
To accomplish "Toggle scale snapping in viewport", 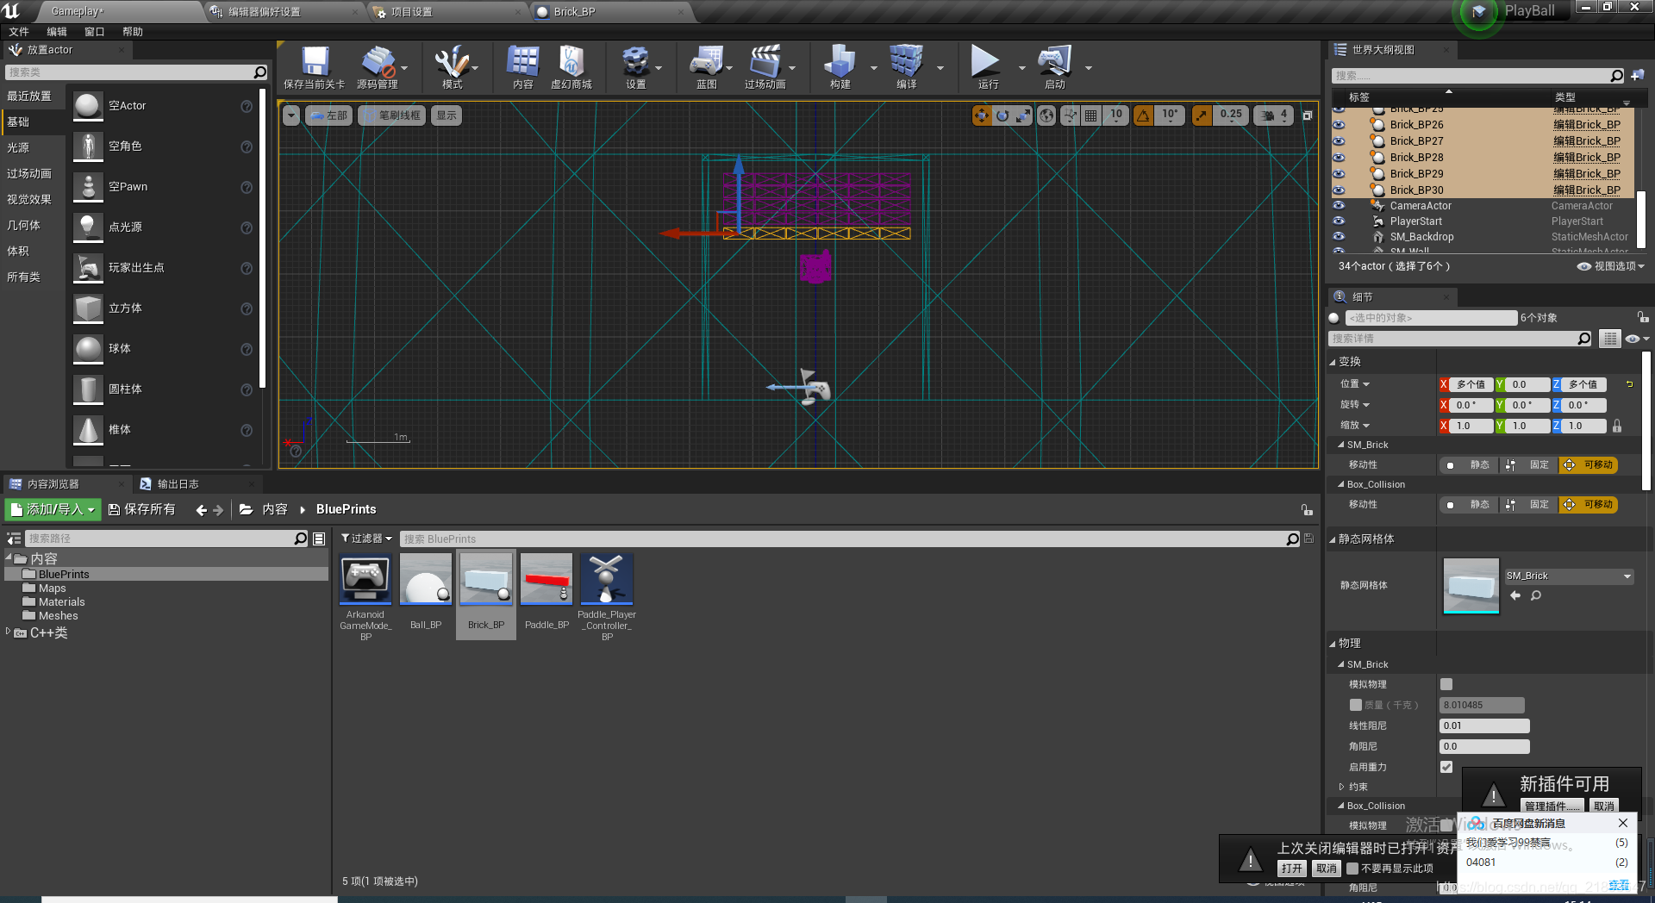I will click(1202, 115).
